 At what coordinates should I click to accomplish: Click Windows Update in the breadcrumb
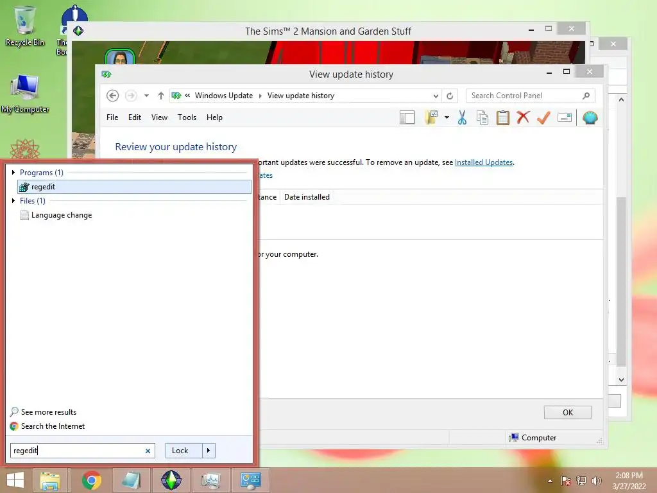click(224, 96)
